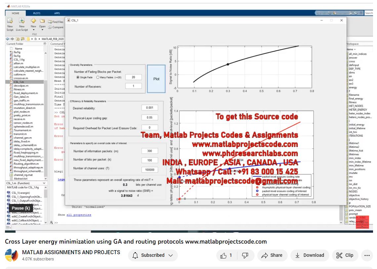Image resolution: width=377 pixels, height=269 pixels.
Task: Click the Name column header in Workspace
Action: pyautogui.click(x=350, y=49)
